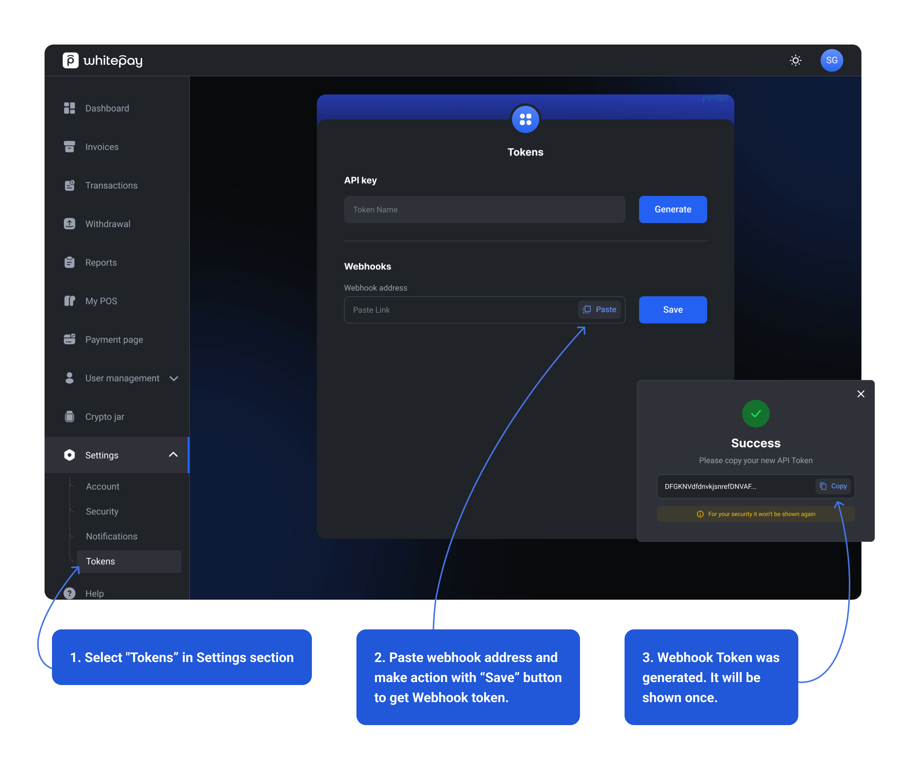This screenshot has width=906, height=760.
Task: Click the Paste button in webhook field
Action: click(599, 309)
